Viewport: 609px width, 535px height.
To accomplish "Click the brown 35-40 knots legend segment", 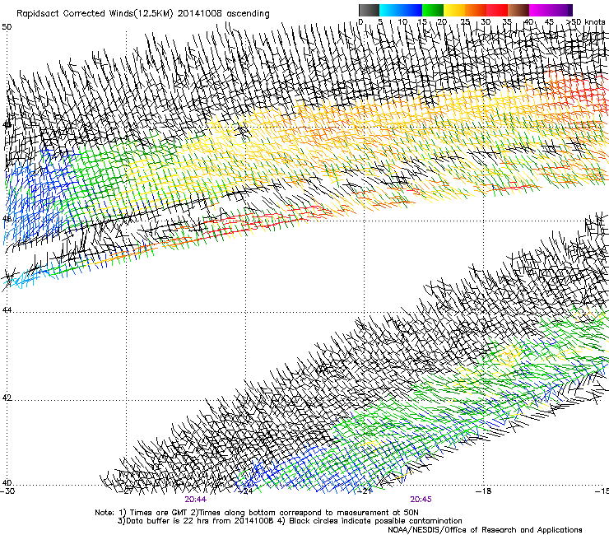I will click(x=518, y=10).
